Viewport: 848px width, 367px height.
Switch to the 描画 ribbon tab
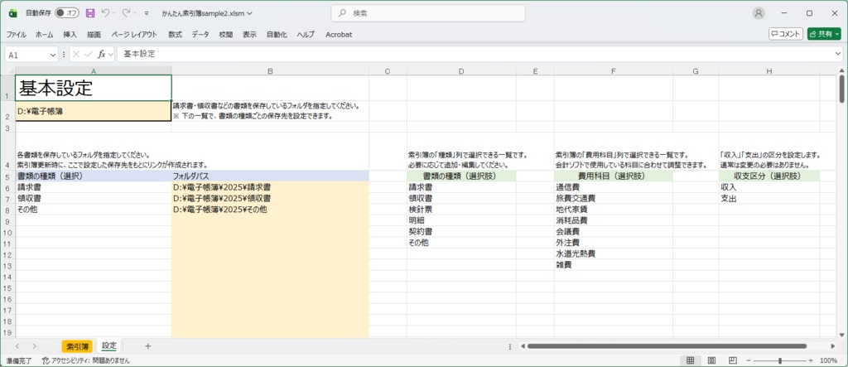point(94,34)
